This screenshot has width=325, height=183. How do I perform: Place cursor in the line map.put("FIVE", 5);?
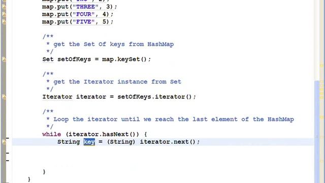tap(78, 21)
